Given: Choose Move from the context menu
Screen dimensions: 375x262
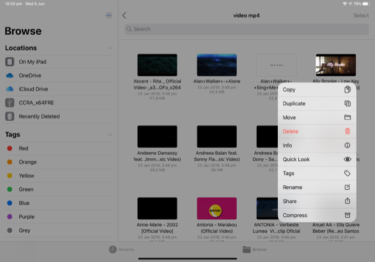Looking at the screenshot, I should point(317,117).
